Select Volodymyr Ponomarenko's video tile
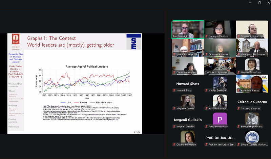271x159 pixels. coord(252,48)
